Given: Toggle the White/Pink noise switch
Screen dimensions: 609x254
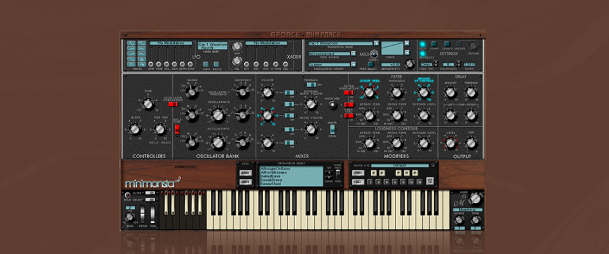Looking at the screenshot, I should (x=333, y=129).
